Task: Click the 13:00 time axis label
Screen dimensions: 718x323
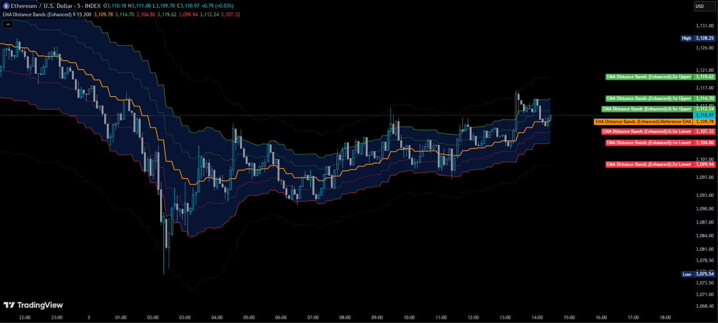Action: [x=505, y=318]
